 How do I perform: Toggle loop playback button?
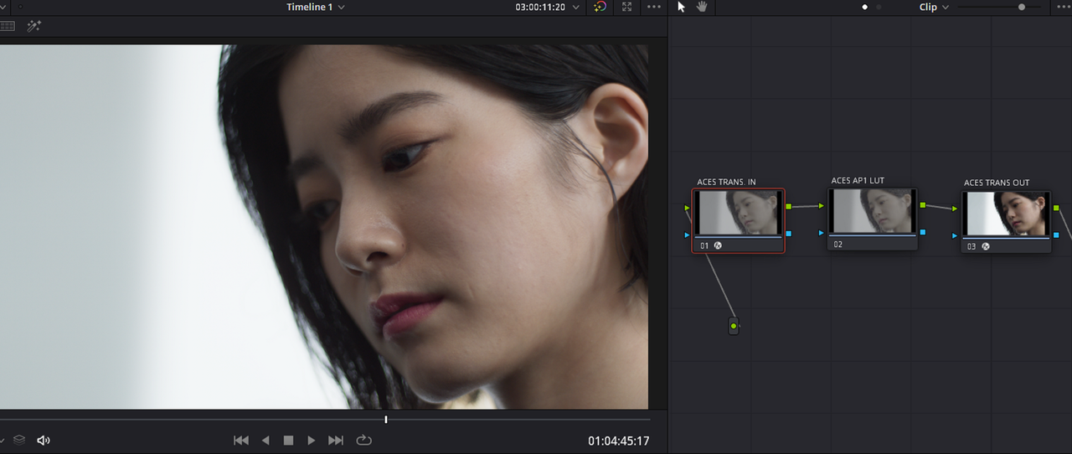tap(363, 440)
